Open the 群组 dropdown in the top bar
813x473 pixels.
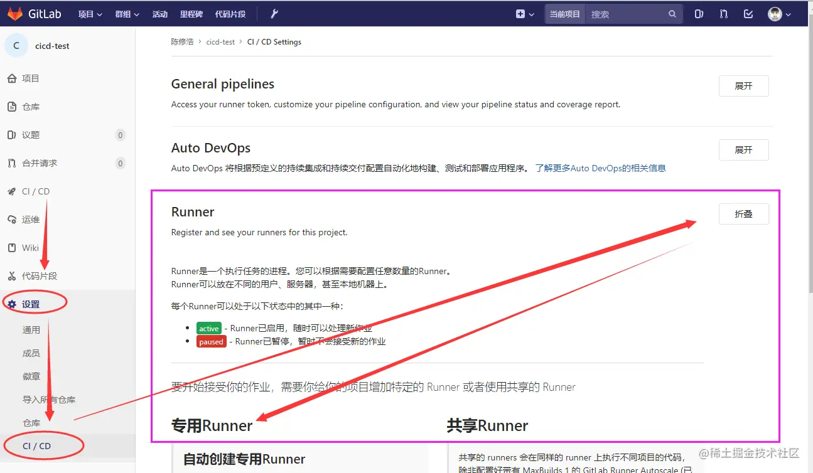[x=127, y=14]
